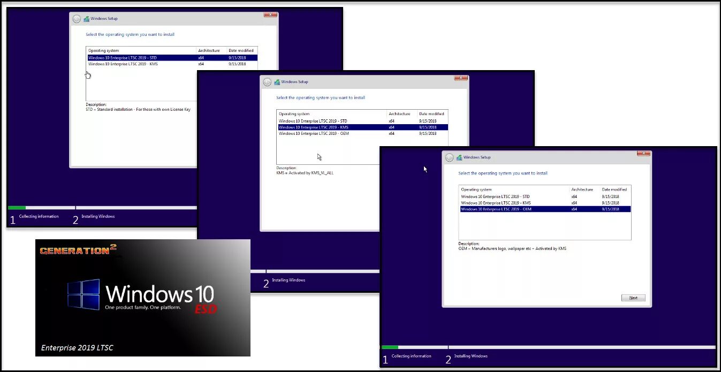Click the Windows Setup title icon in middle window
Image resolution: width=721 pixels, height=372 pixels.
pos(277,82)
